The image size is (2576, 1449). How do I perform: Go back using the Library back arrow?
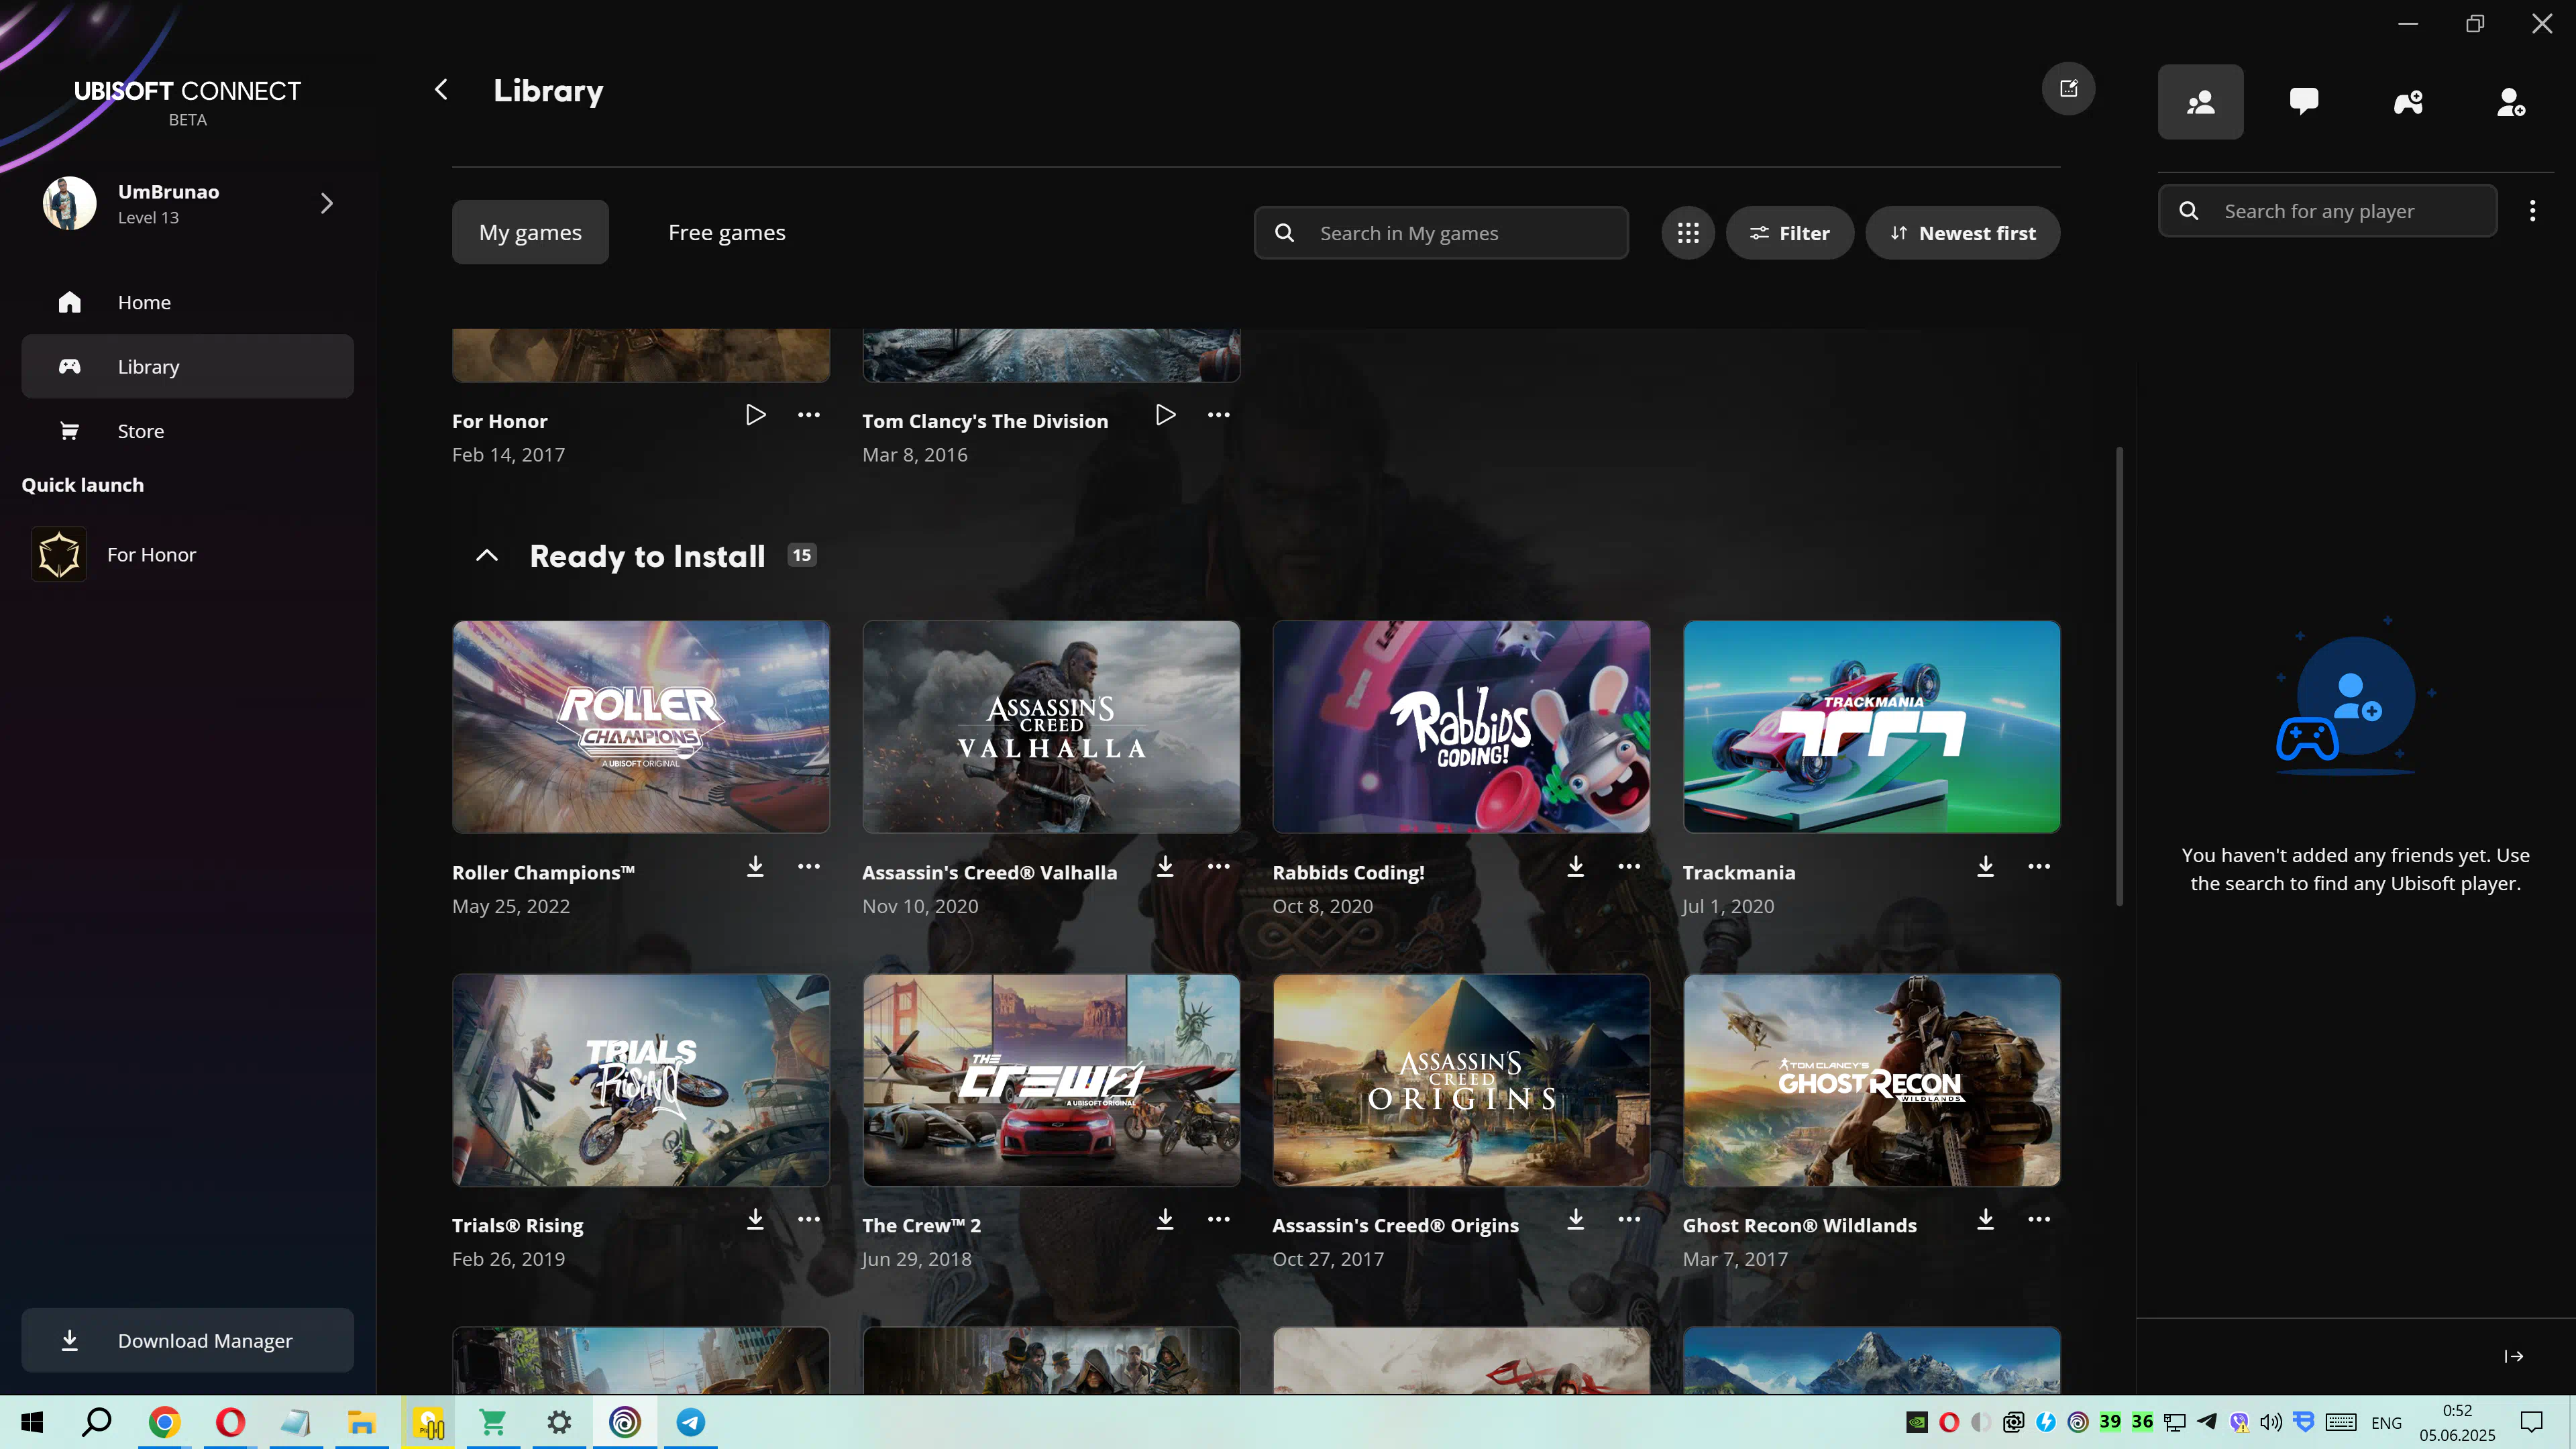[441, 90]
